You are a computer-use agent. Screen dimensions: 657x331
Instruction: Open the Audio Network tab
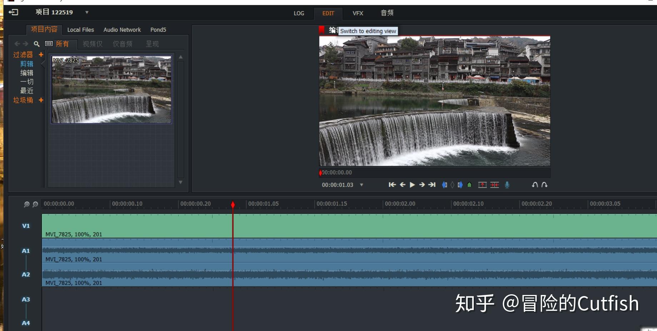[x=122, y=30]
